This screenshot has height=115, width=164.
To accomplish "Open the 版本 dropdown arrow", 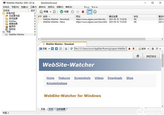I will (x=148, y=49).
